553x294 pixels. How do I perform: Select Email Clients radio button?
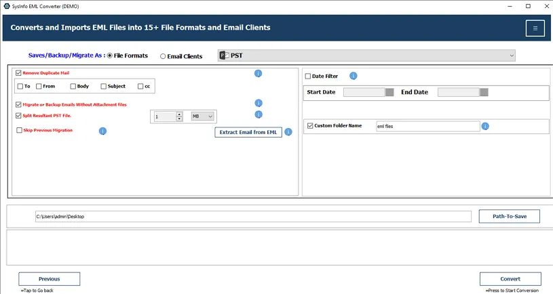[163, 56]
